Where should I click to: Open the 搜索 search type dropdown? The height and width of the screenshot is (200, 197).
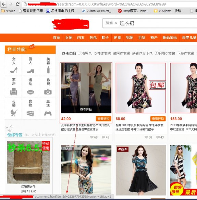[111, 23]
